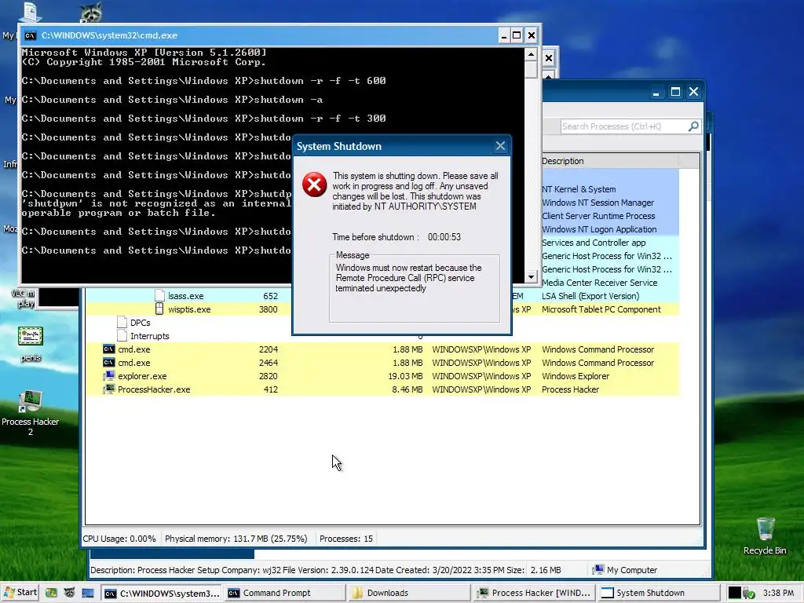The width and height of the screenshot is (804, 603).
Task: Click 'Services and Controller app' description
Action: pos(594,243)
